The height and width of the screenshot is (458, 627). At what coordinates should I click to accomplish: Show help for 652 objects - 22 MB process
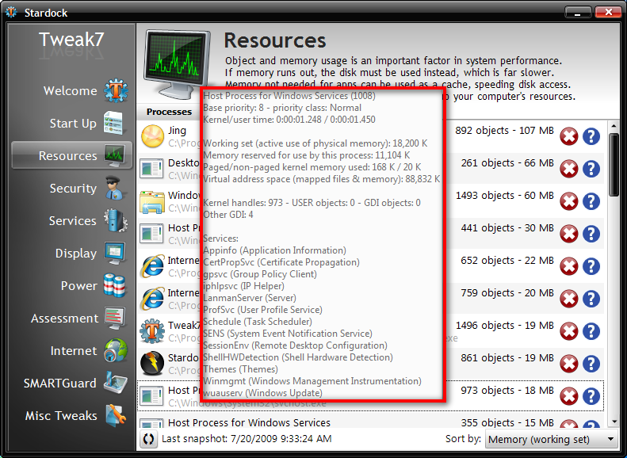(x=591, y=266)
